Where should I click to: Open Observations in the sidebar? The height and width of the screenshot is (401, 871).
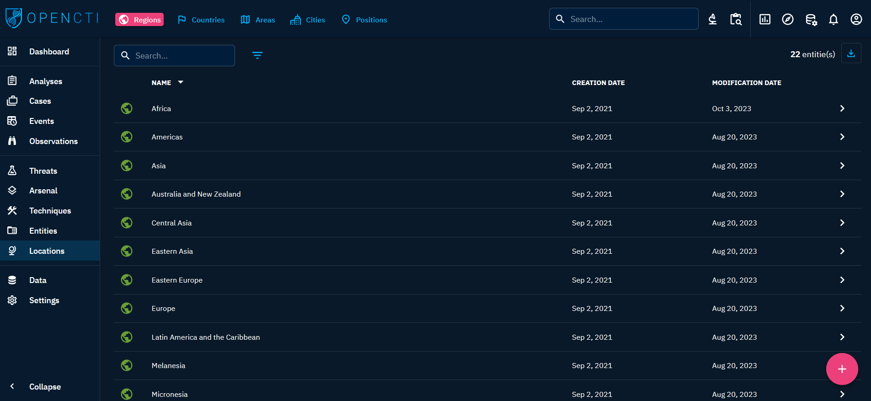[x=53, y=141]
